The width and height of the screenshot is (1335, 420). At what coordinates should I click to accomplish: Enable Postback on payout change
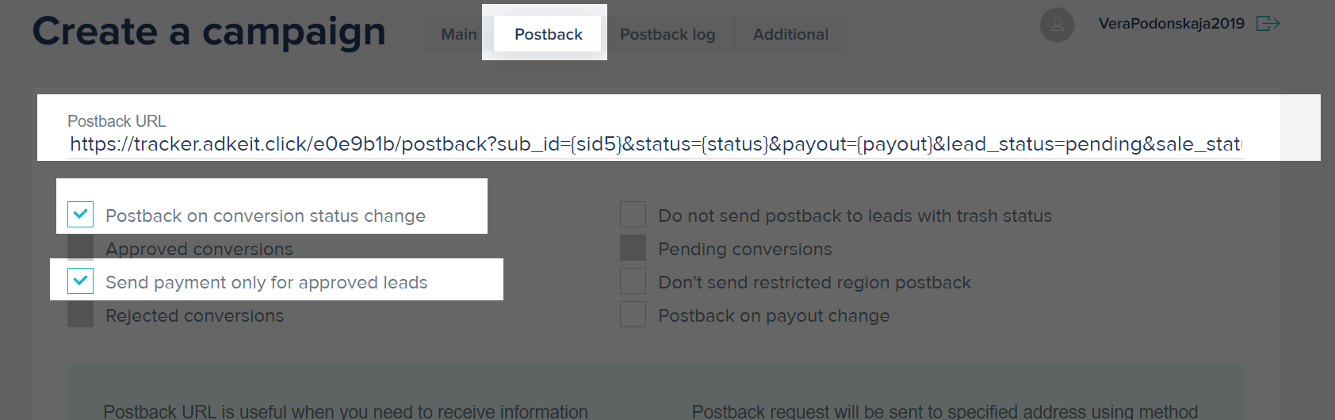pos(633,315)
